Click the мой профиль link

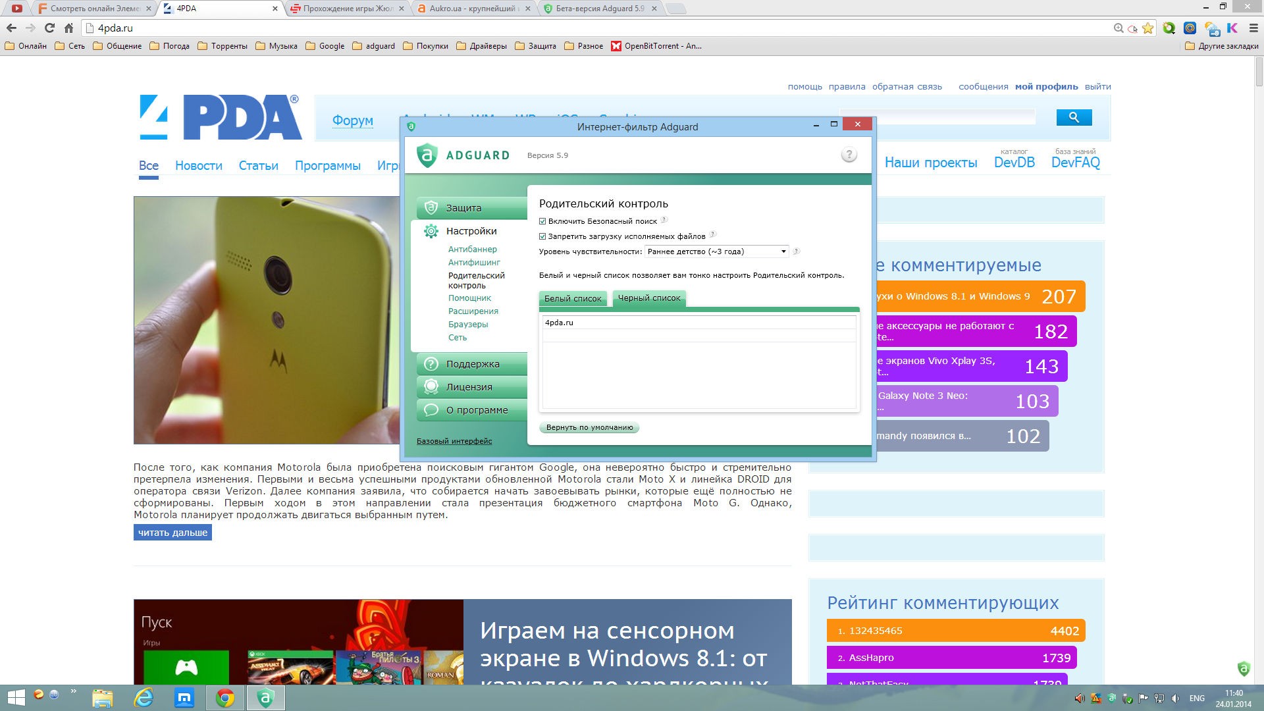[1047, 86]
